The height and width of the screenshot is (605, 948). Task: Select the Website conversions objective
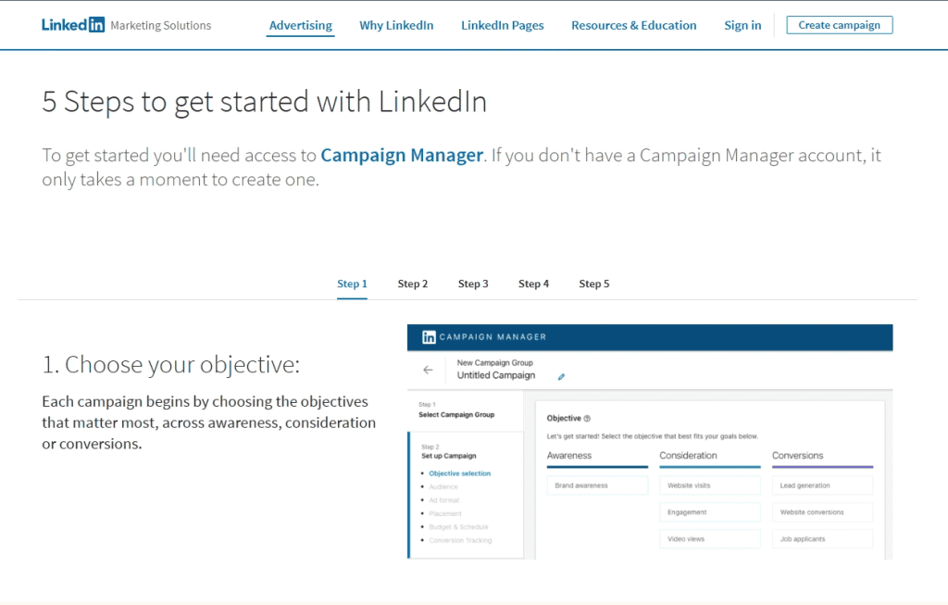(x=822, y=511)
